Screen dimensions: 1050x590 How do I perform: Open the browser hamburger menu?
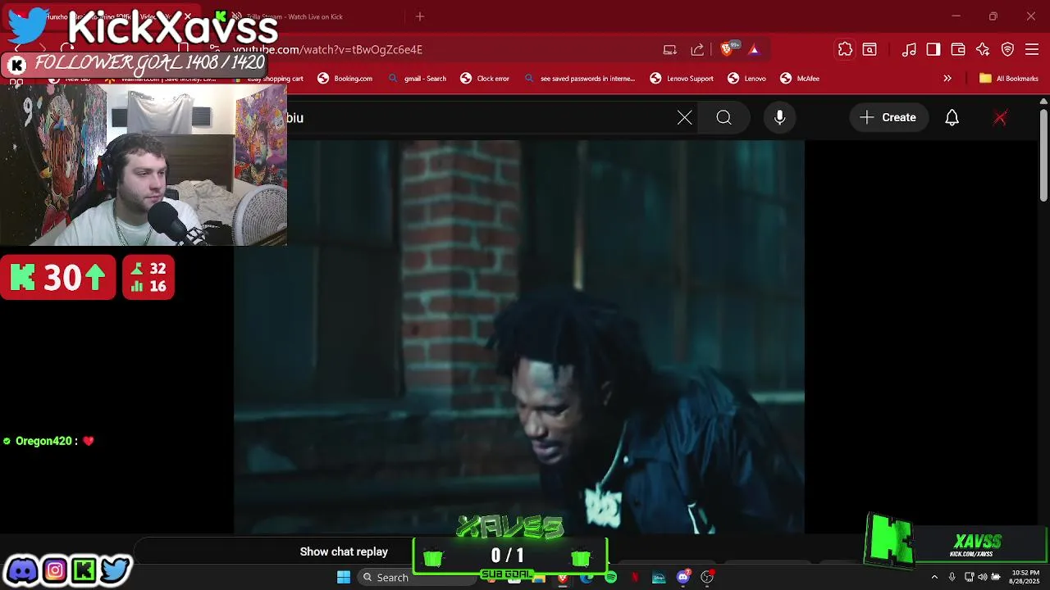click(1032, 49)
